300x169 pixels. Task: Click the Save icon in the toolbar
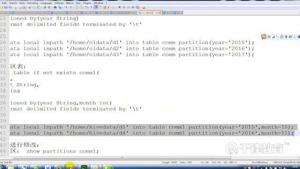point(6,8)
